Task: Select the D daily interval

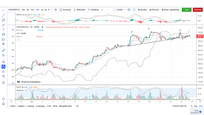Action: 49,10
